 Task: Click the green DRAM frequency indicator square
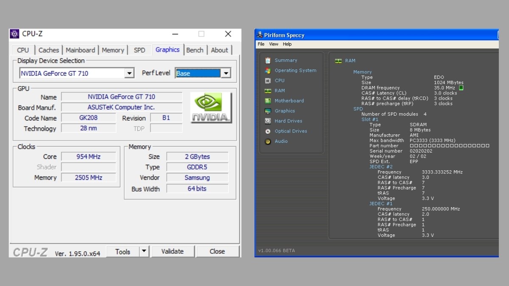pos(461,88)
